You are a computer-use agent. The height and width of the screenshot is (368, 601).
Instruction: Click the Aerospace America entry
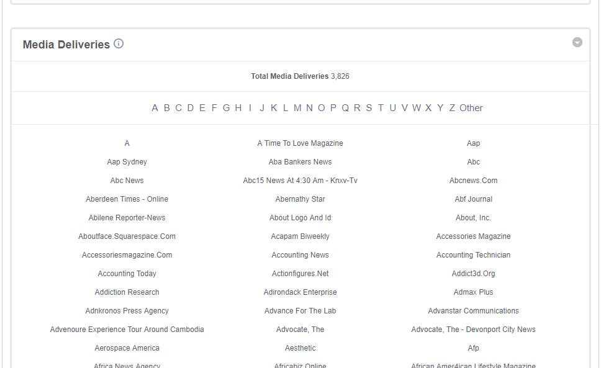point(127,348)
